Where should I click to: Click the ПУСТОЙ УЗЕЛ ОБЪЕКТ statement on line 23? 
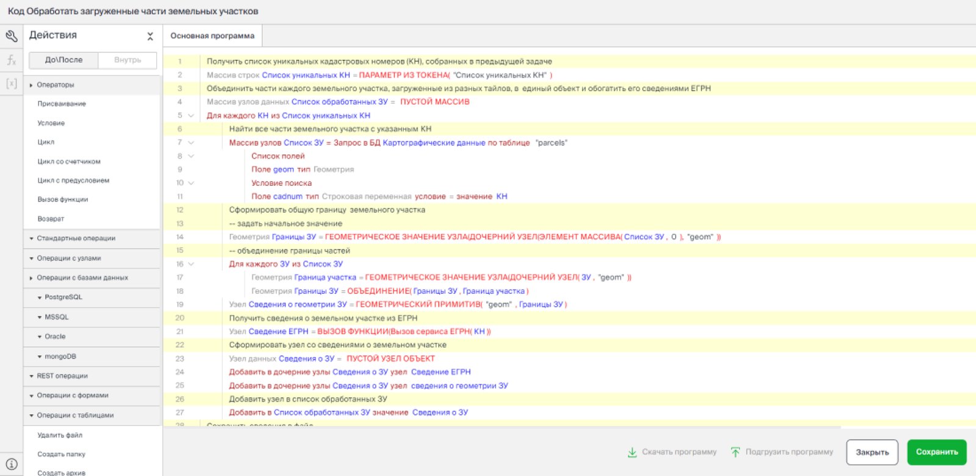(x=390, y=358)
